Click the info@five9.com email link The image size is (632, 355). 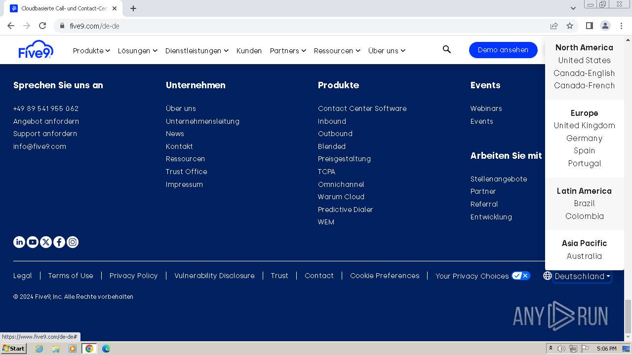point(39,146)
